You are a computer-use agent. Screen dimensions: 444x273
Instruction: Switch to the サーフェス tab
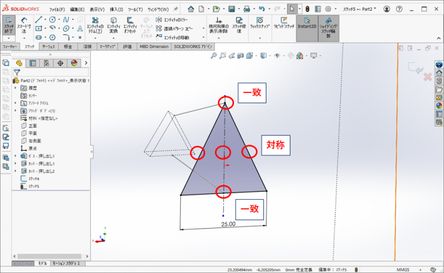pos(49,46)
